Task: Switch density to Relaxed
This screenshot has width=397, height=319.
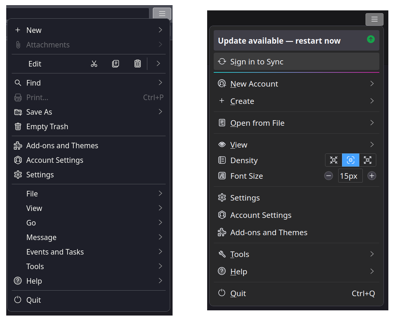Action: click(368, 160)
